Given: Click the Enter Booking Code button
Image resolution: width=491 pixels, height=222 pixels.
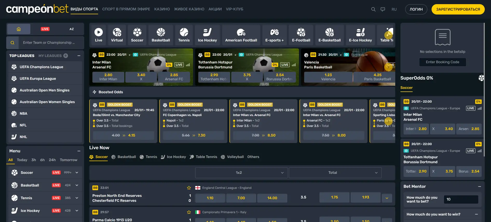Looking at the screenshot, I should pyautogui.click(x=442, y=62).
